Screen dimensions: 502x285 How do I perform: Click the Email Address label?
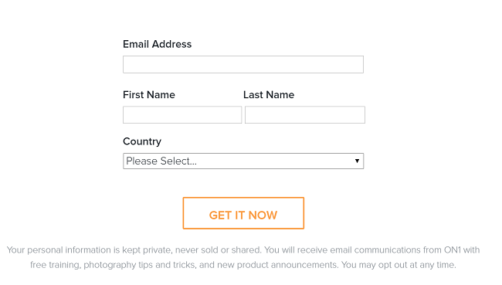coord(158,44)
